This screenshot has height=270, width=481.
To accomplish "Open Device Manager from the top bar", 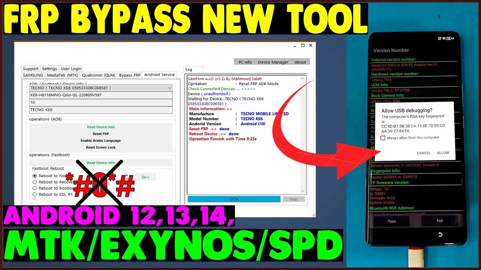I will pyautogui.click(x=273, y=62).
